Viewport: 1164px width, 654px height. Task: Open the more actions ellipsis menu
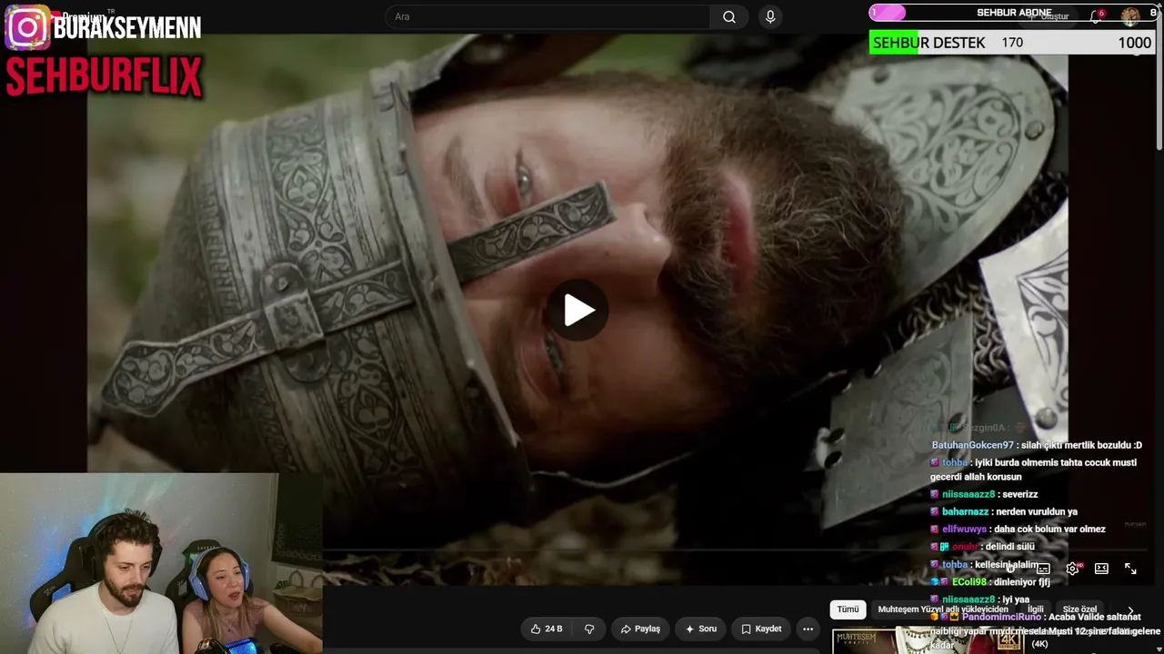[x=808, y=629]
